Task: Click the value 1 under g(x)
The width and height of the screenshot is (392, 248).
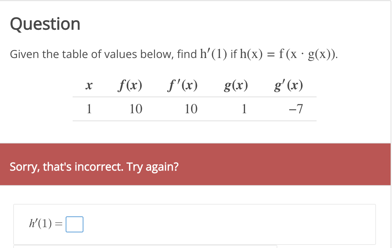Action: [x=244, y=109]
